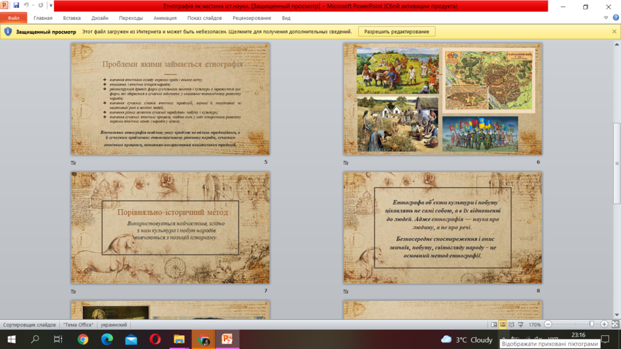Click the Save icon in quick access toolbar
The width and height of the screenshot is (621, 349).
click(17, 5)
